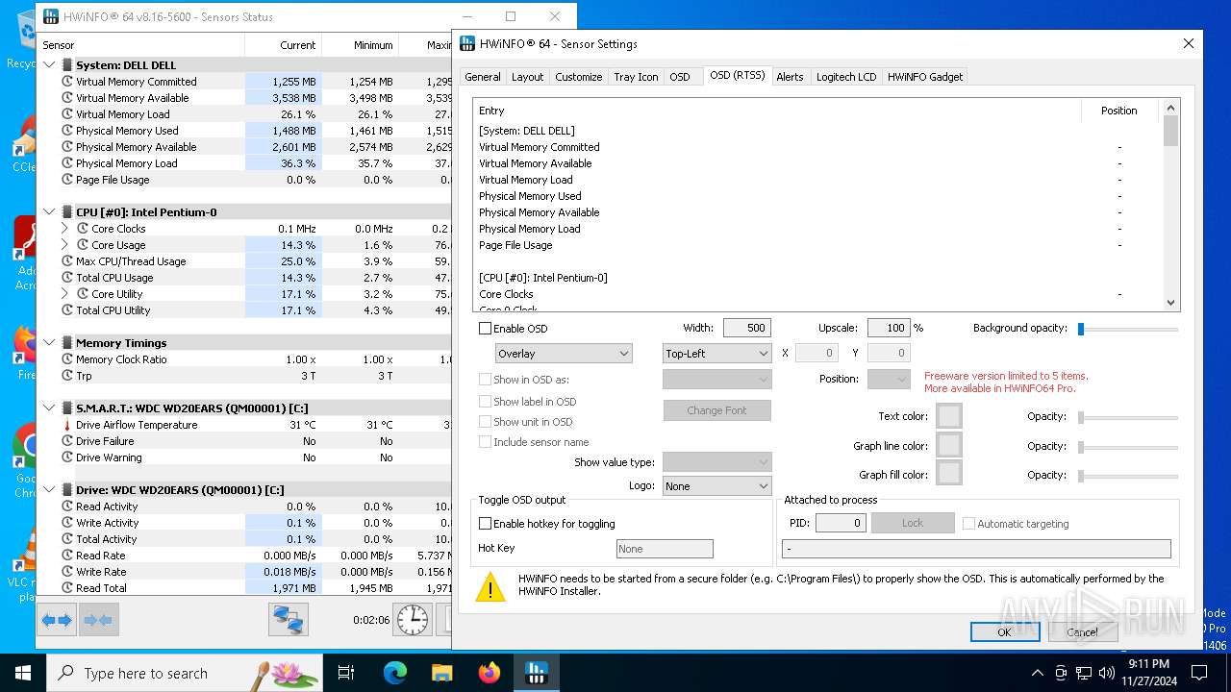Open the Show value type dropdown
Screen dimensions: 1231x692
click(x=717, y=462)
